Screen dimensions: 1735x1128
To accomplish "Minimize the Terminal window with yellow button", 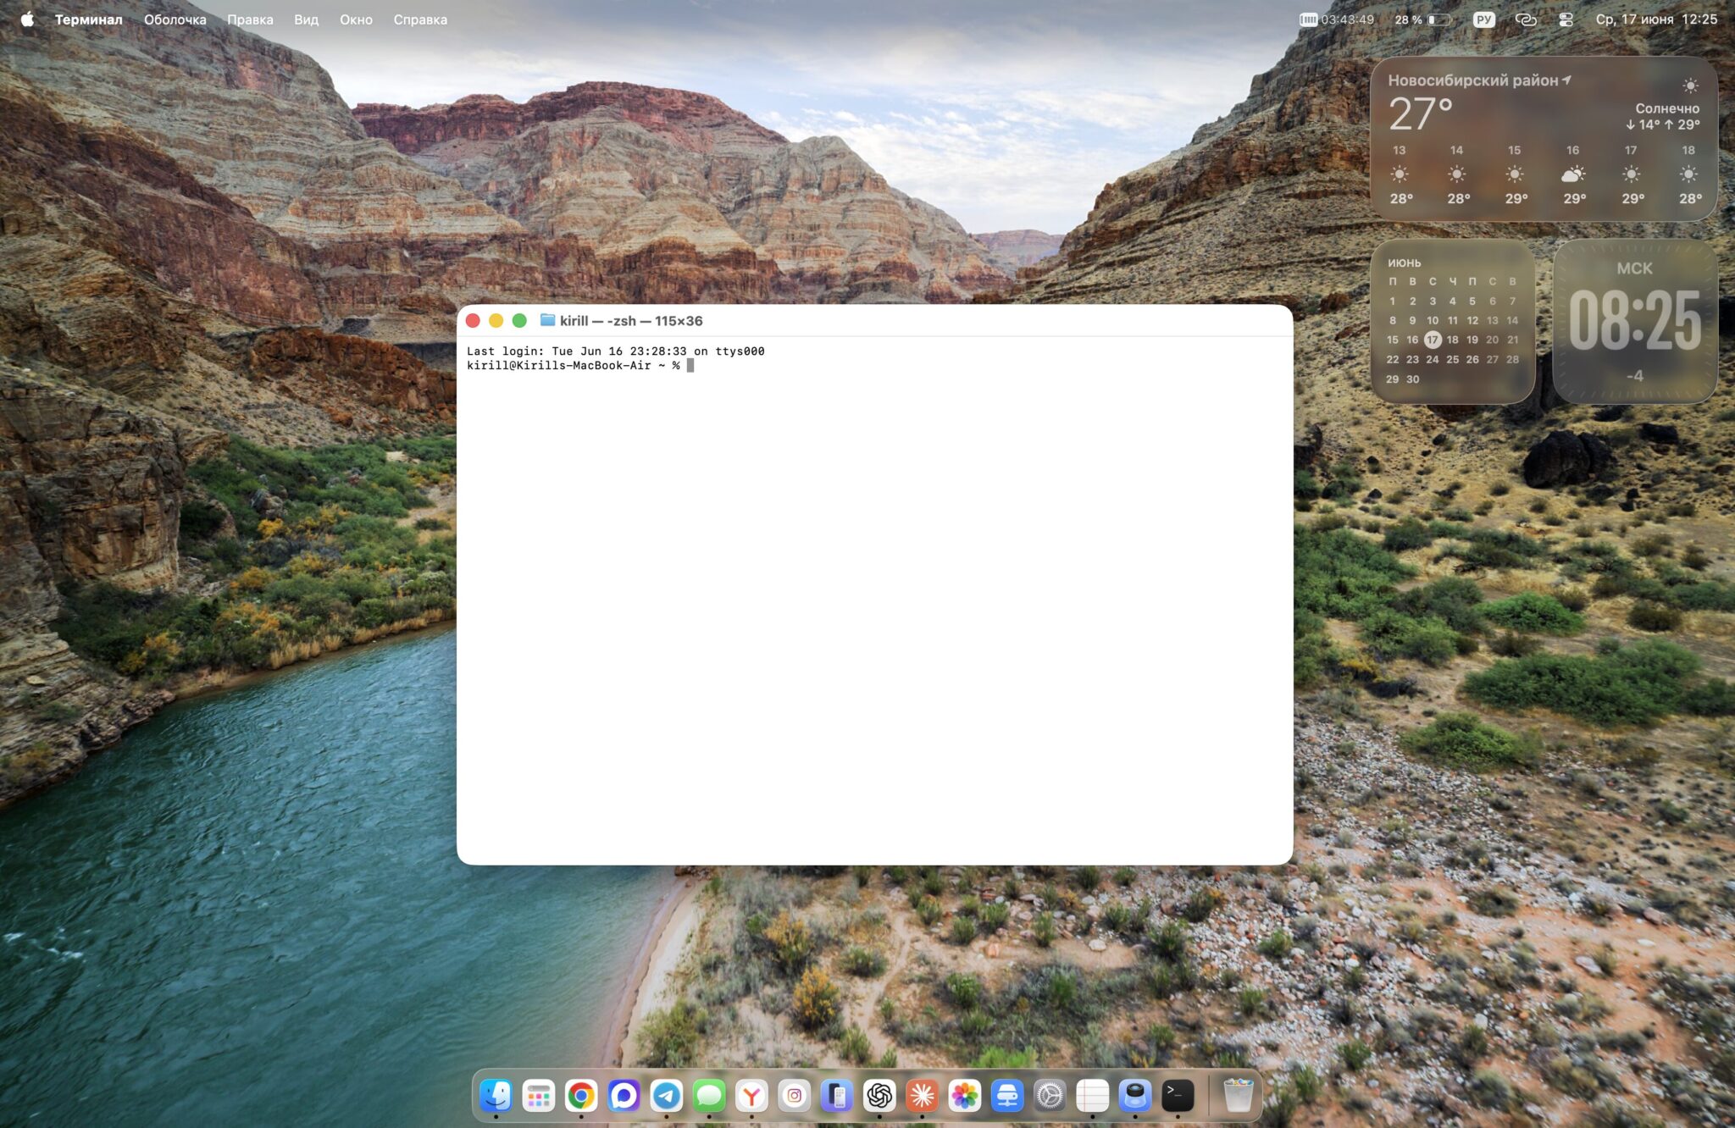I will 496,320.
